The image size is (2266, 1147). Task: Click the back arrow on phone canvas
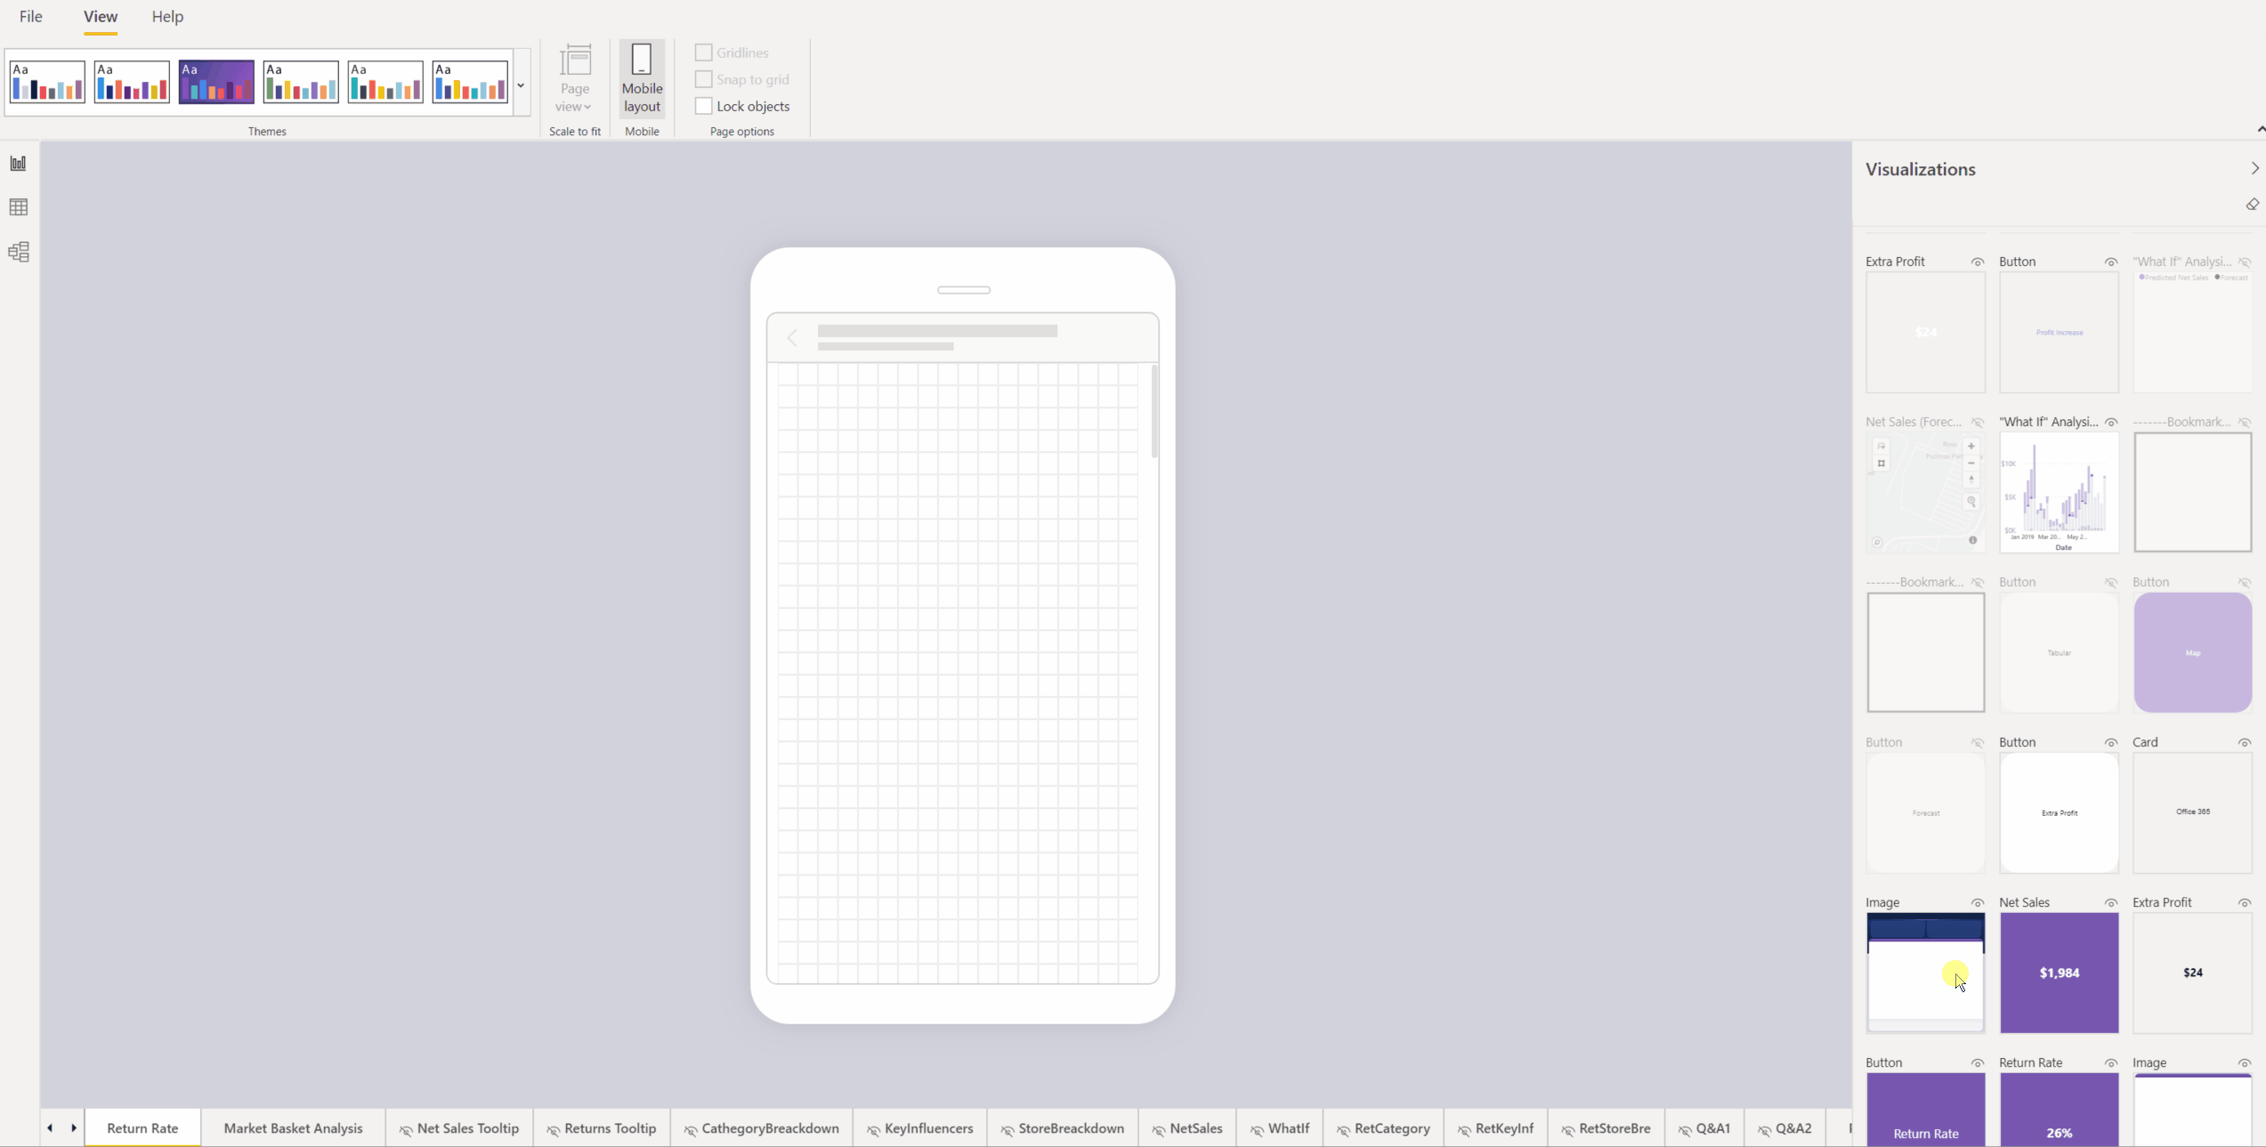click(792, 338)
